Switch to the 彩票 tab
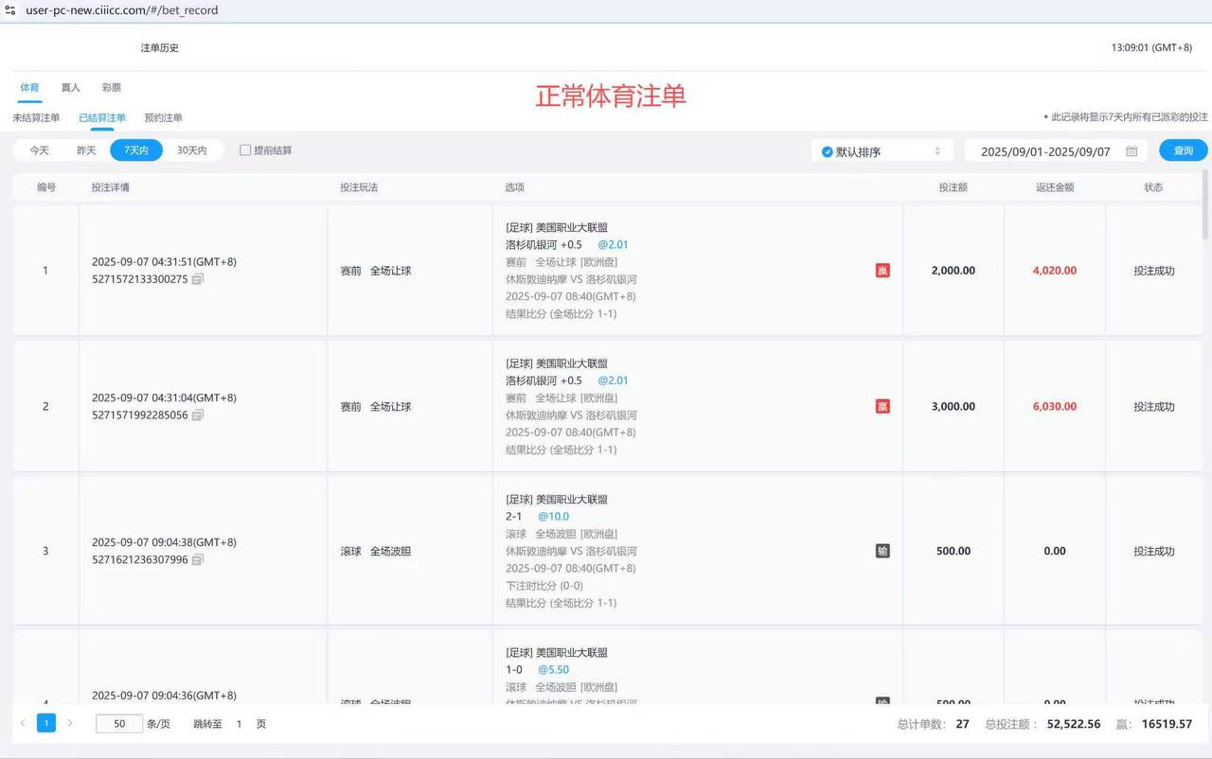Screen dimensions: 1212x759 pos(111,86)
